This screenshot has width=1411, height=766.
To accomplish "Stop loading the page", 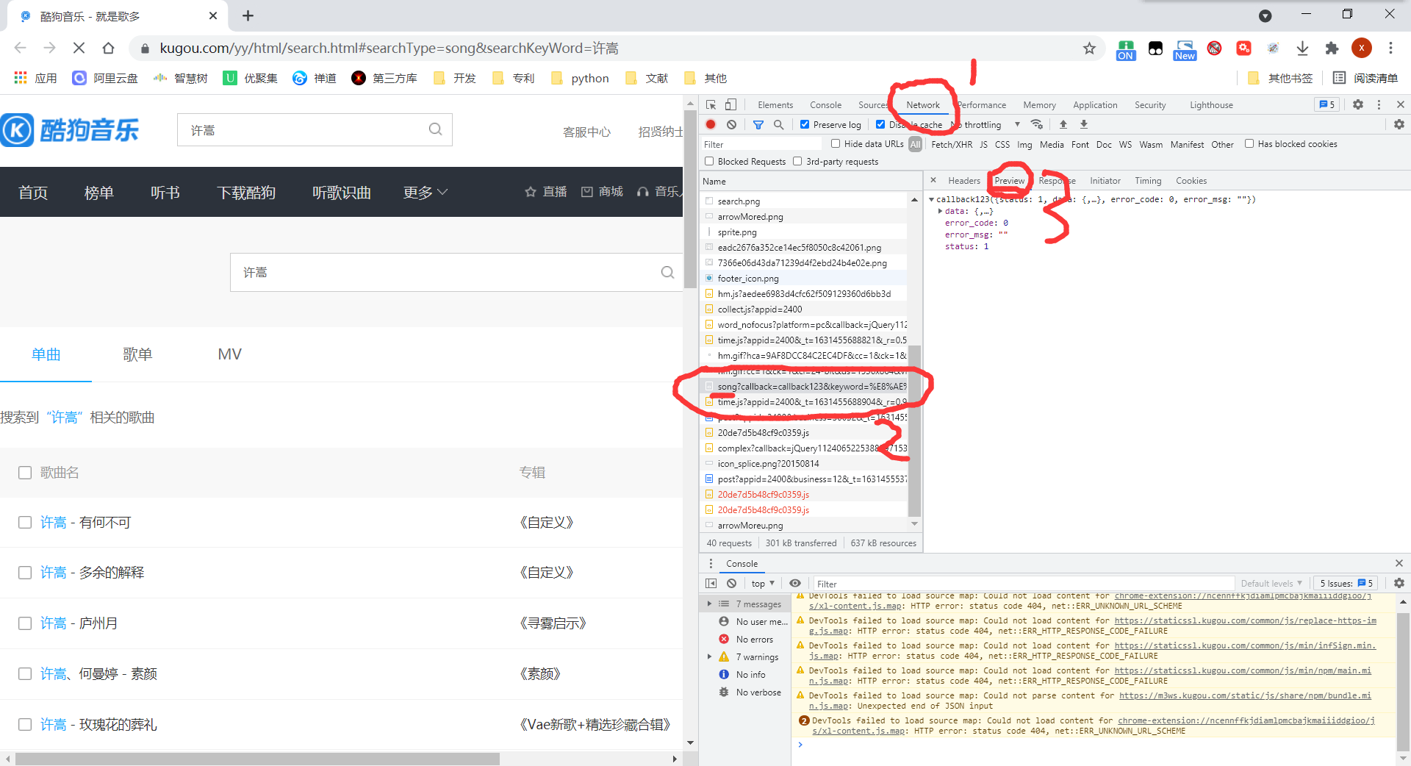I will [79, 49].
